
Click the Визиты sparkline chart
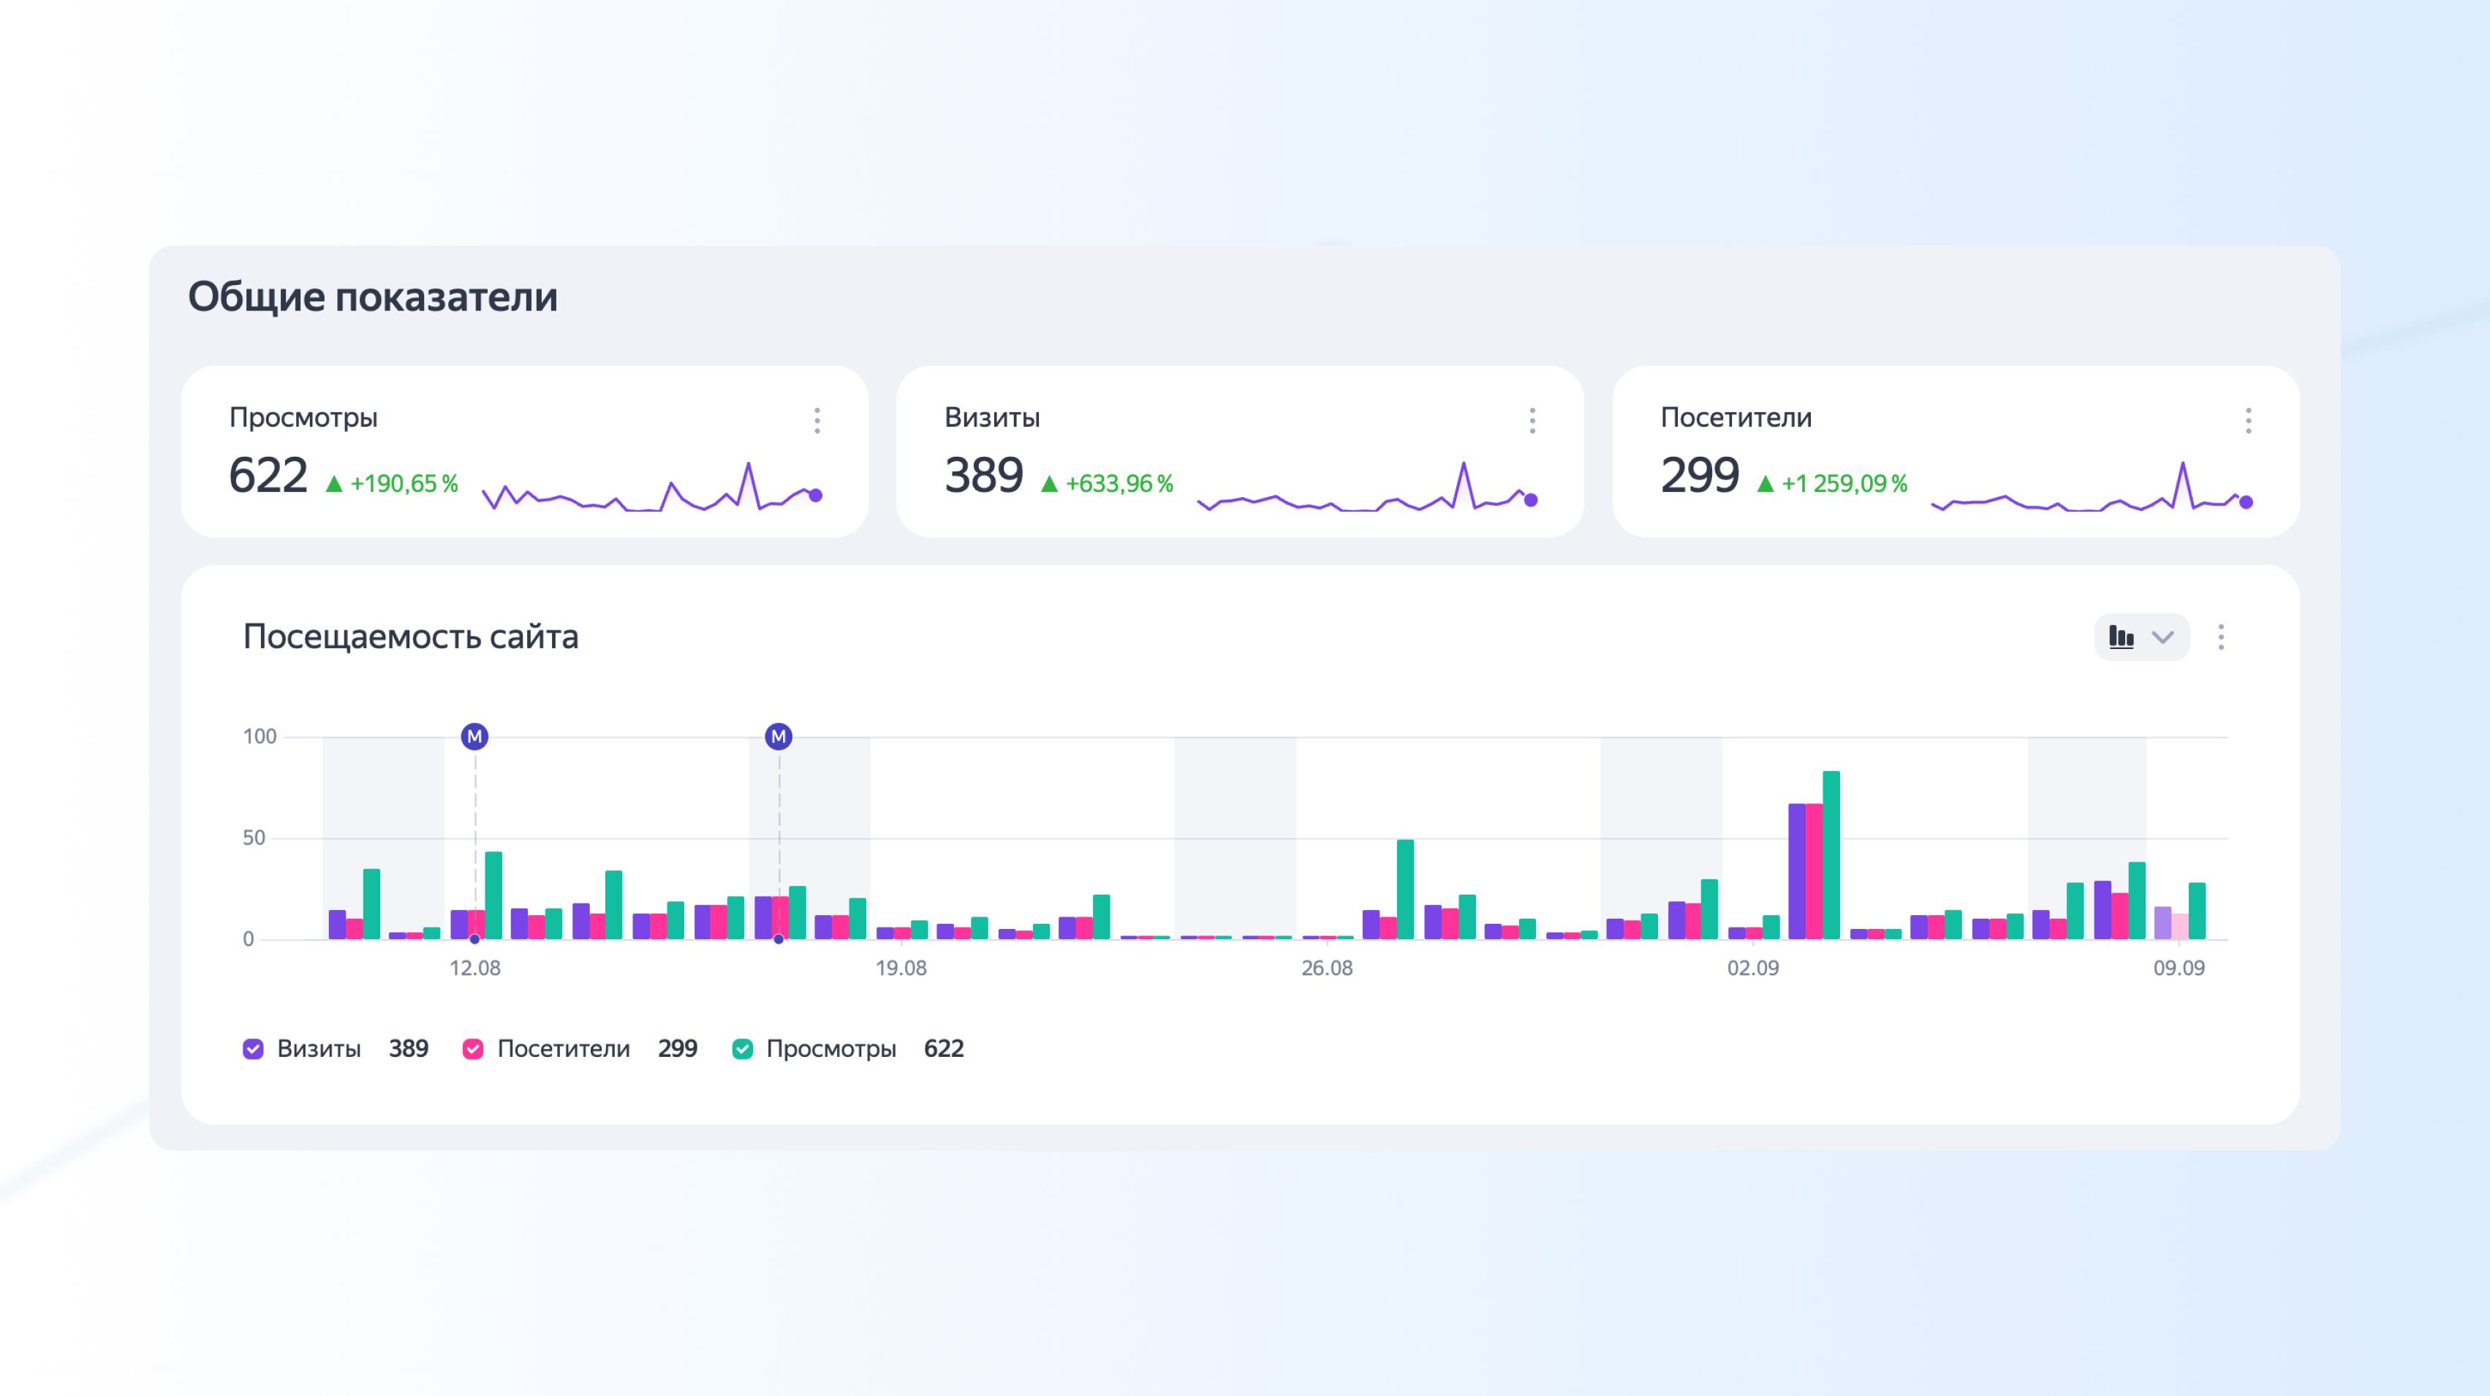pyautogui.click(x=1367, y=487)
